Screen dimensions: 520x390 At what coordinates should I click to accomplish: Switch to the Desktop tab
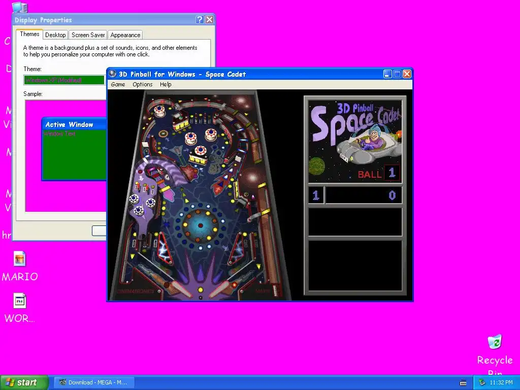[x=55, y=35]
